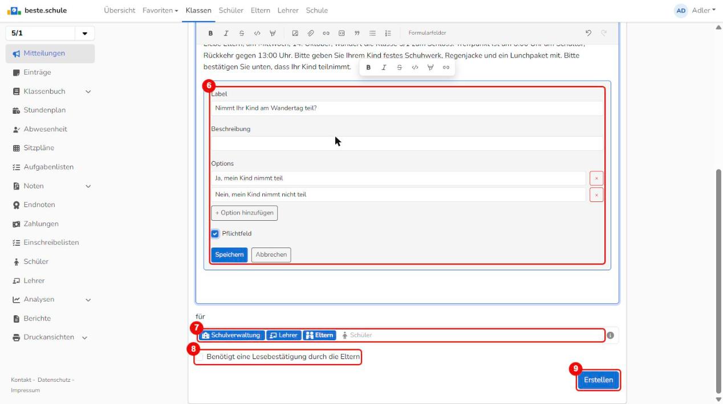The image size is (723, 404).
Task: Apply bold from the floating text toolbar
Action: (x=368, y=67)
